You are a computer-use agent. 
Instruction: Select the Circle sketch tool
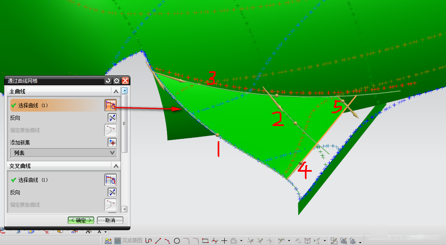[177, 241]
